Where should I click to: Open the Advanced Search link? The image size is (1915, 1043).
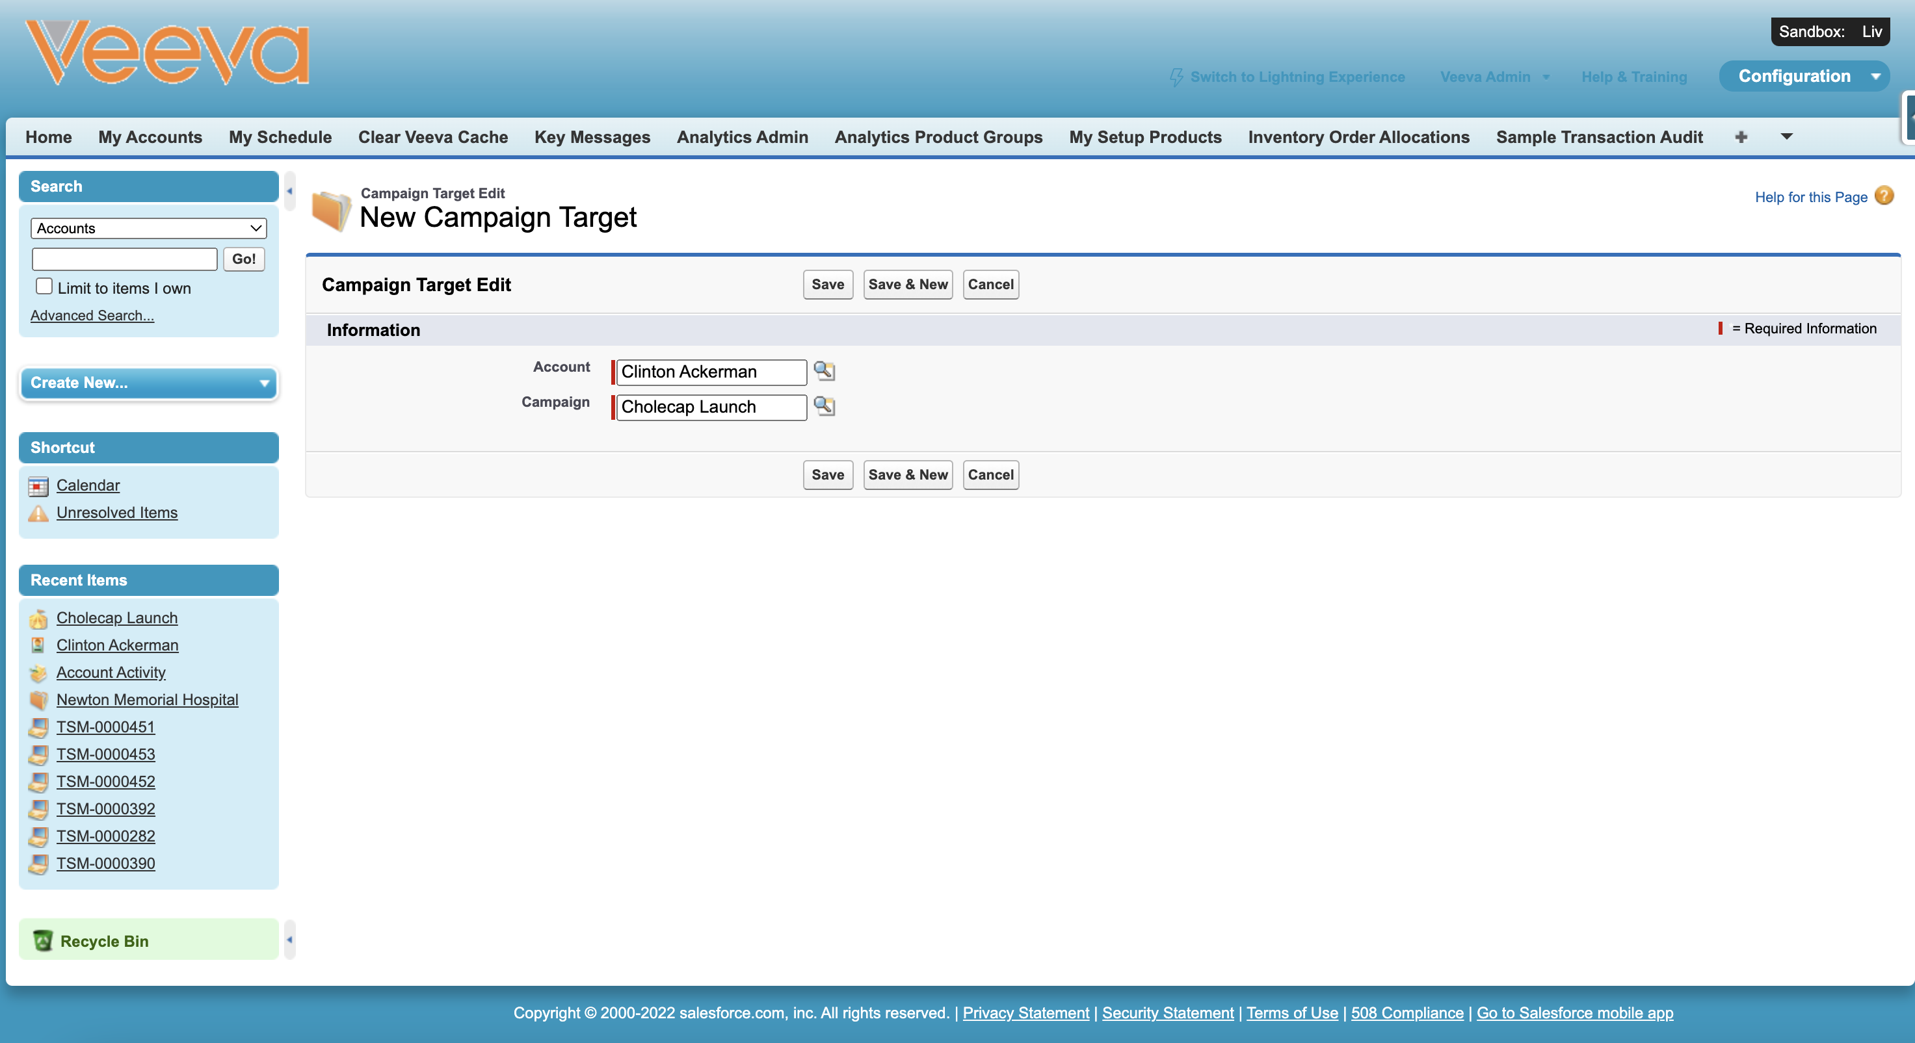92,315
